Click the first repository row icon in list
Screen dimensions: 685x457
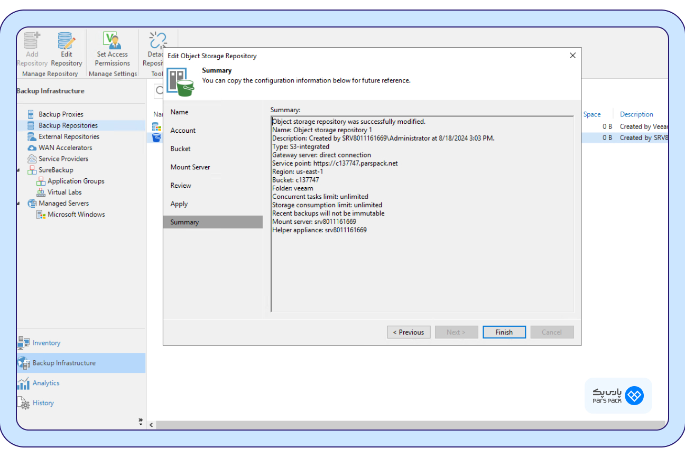156,126
